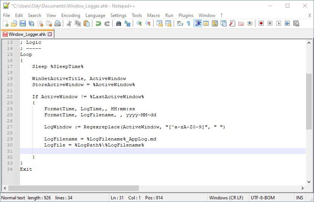
Task: Click the vertical scrollbar thumb
Action: point(309,102)
